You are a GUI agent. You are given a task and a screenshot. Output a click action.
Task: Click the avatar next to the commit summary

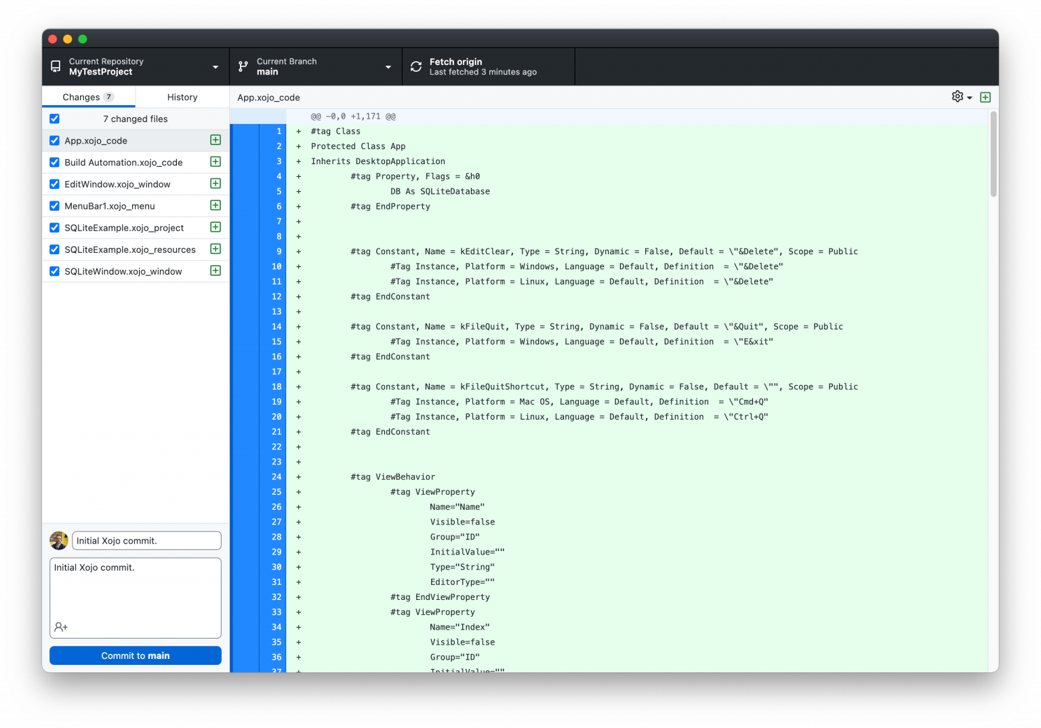pos(59,540)
